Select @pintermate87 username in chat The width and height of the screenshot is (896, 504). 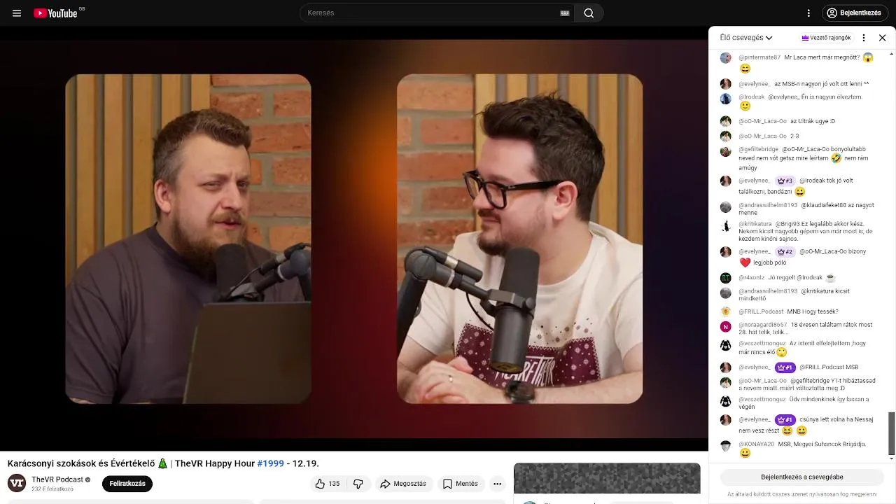(x=759, y=57)
